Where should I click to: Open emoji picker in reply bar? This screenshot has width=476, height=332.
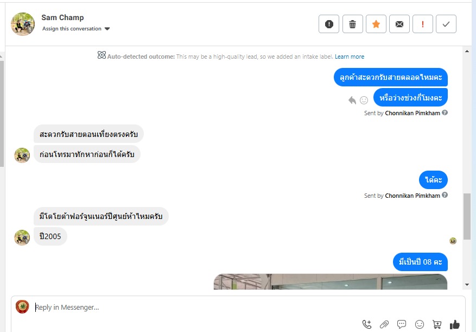click(x=419, y=324)
